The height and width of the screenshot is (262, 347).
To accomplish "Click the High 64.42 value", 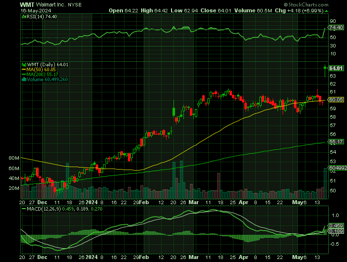I will pyautogui.click(x=154, y=10).
